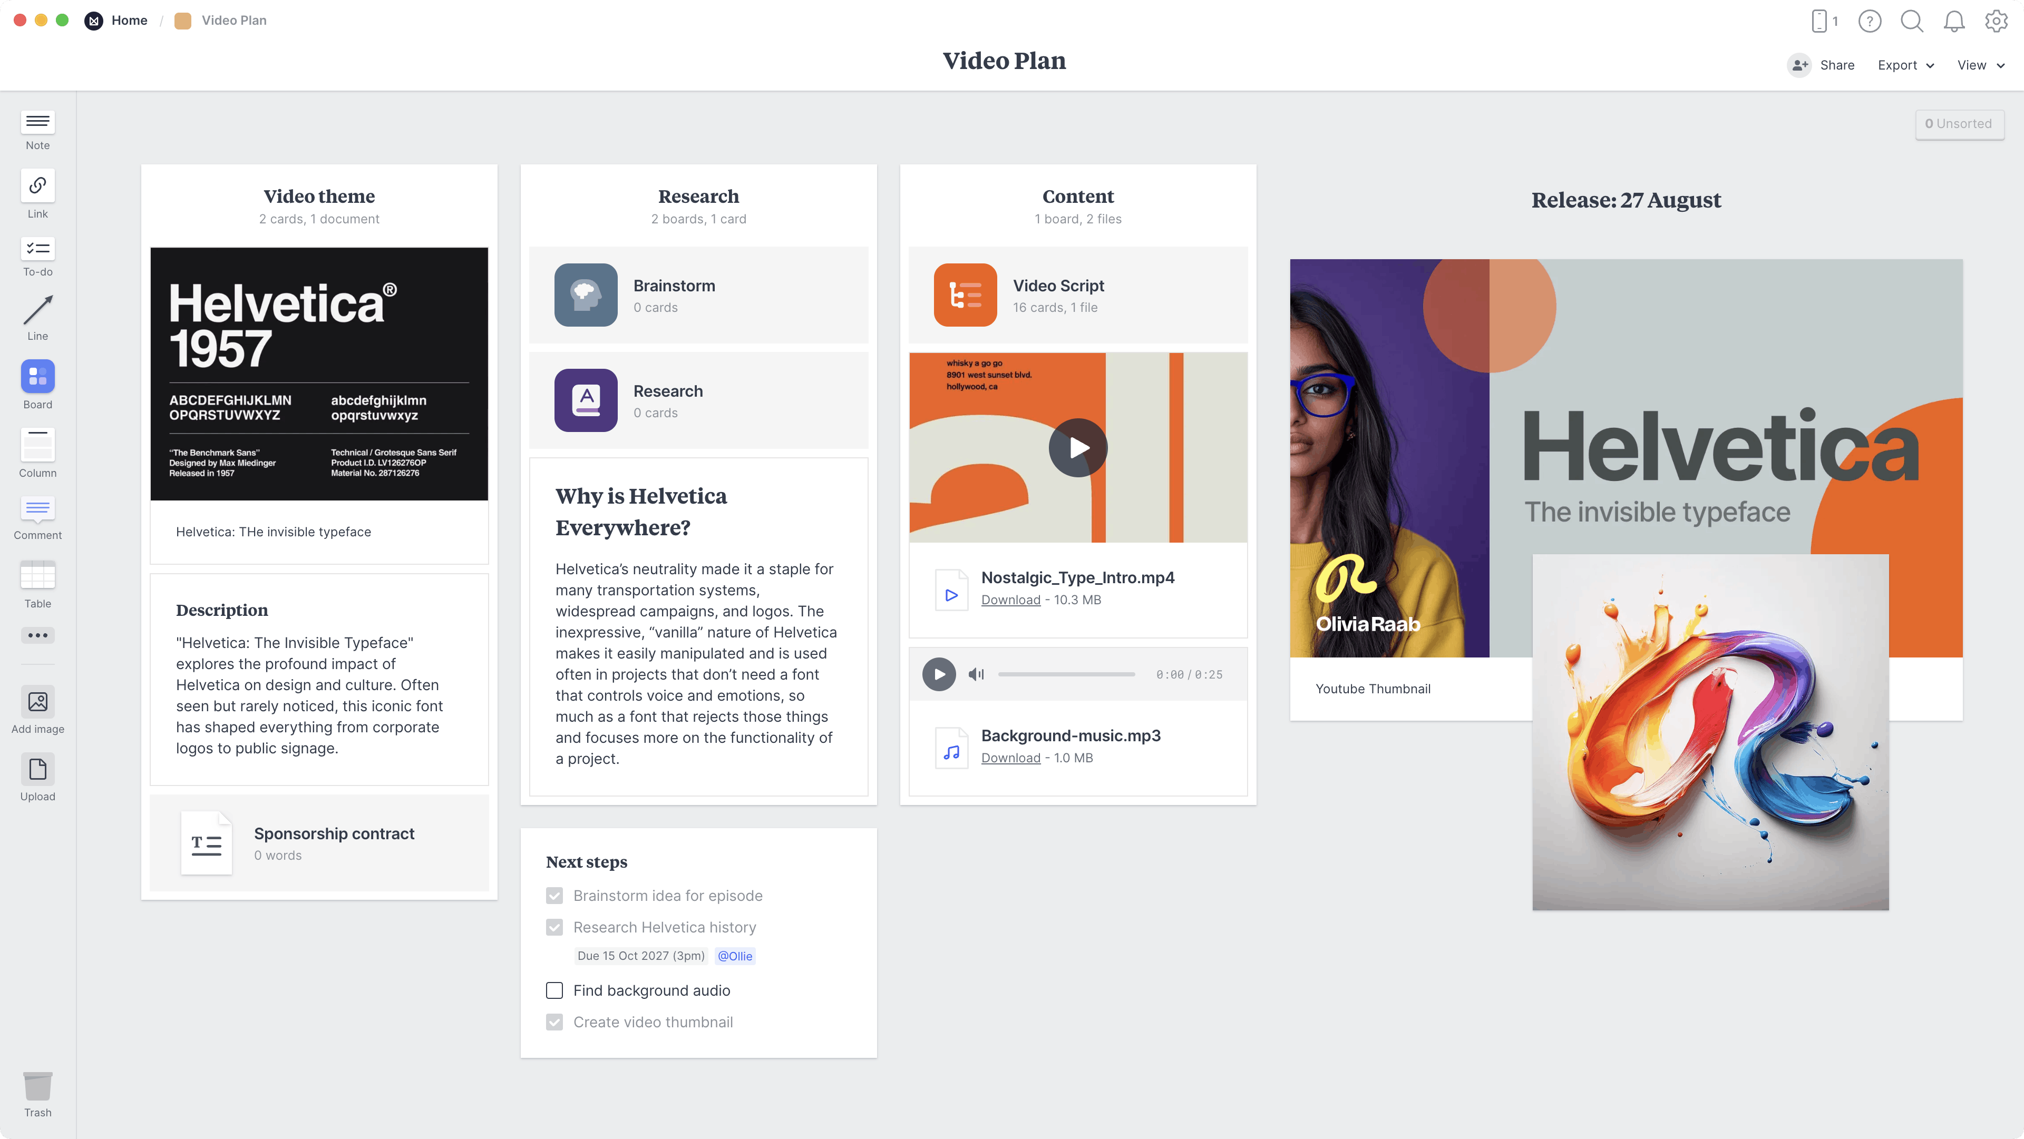Open the Video Script board icon
The height and width of the screenshot is (1139, 2024).
click(x=965, y=294)
